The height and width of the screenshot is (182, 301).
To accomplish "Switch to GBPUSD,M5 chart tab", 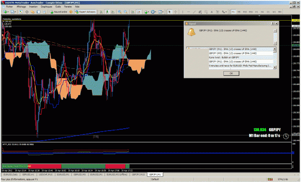I will (x=79, y=174).
